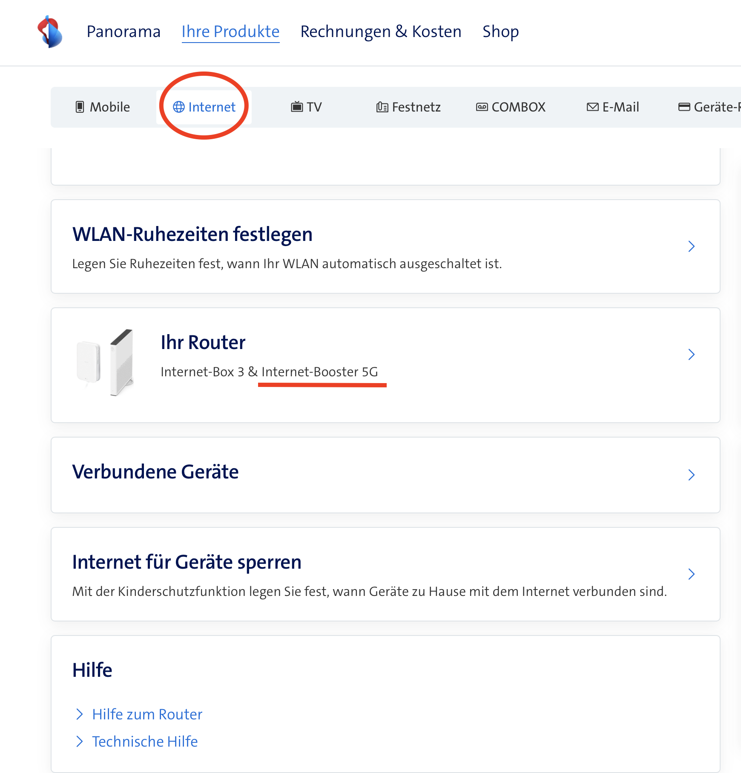Click the television icon next to TV
The height and width of the screenshot is (773, 741).
(297, 107)
